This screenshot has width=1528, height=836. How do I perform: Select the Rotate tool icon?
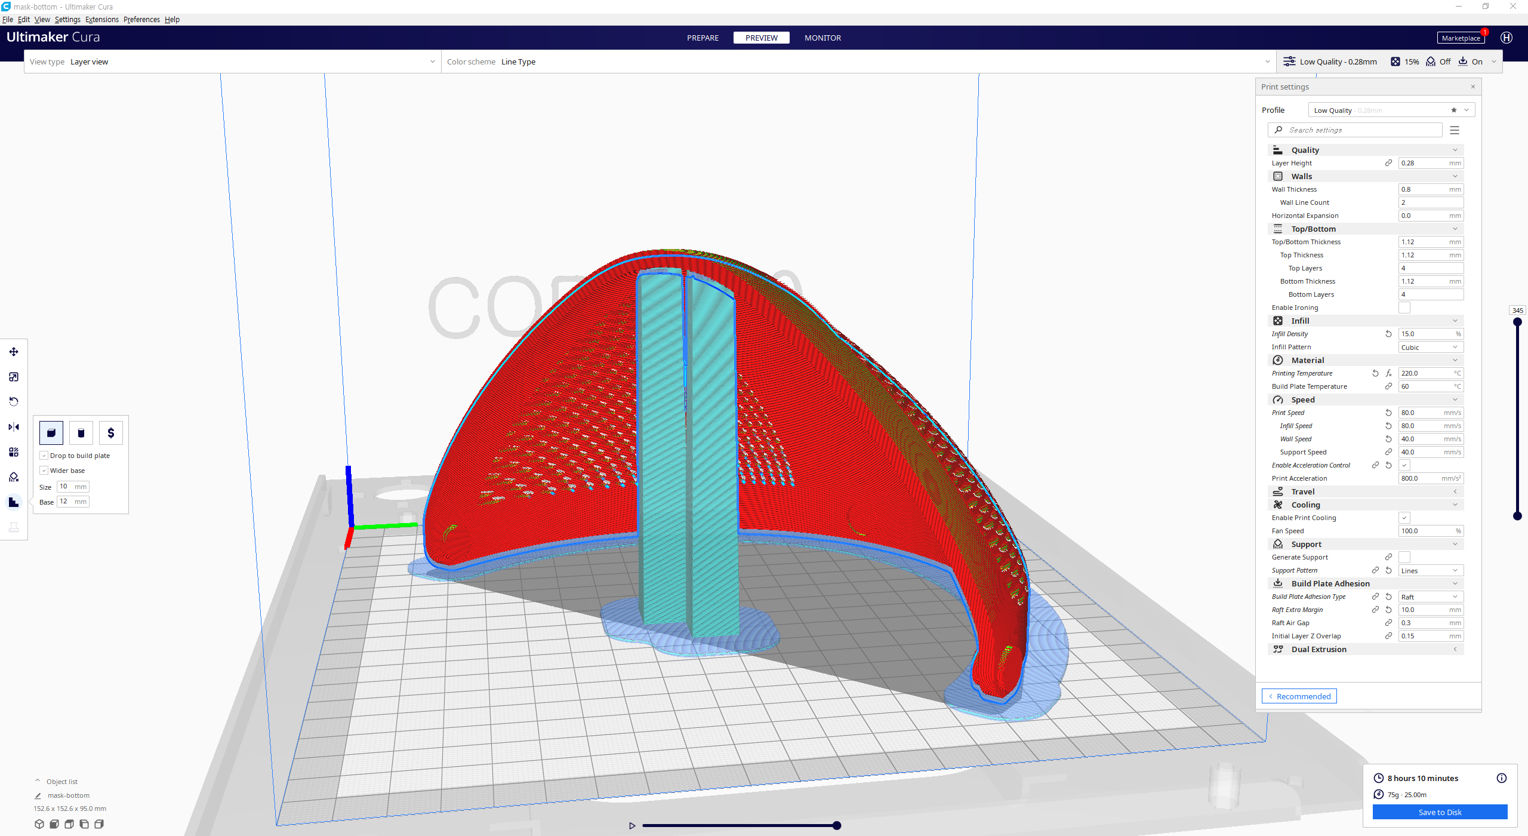pyautogui.click(x=14, y=402)
